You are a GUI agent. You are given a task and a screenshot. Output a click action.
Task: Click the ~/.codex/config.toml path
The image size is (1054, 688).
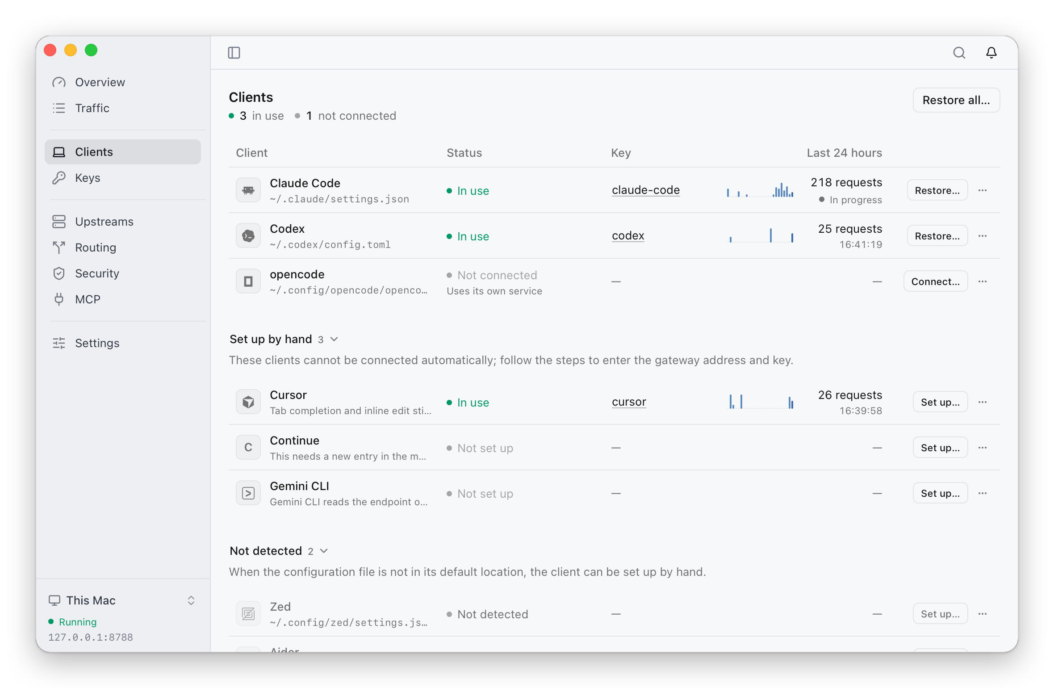(330, 245)
